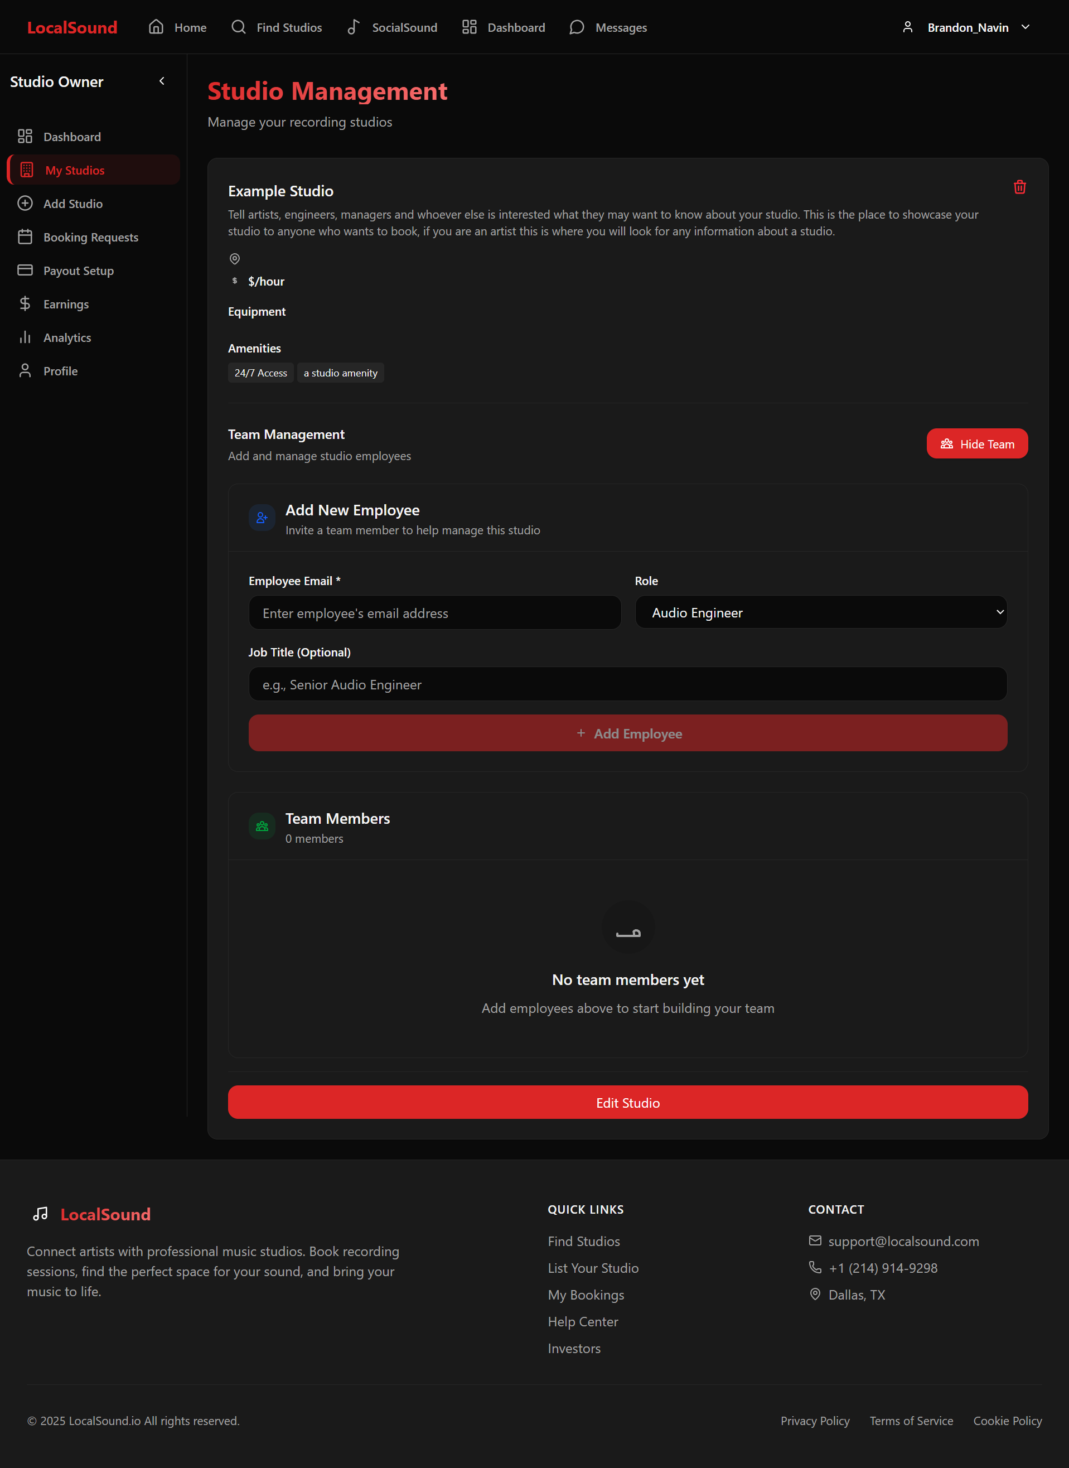Click the Payout Setup card icon
This screenshot has width=1069, height=1468.
point(25,270)
